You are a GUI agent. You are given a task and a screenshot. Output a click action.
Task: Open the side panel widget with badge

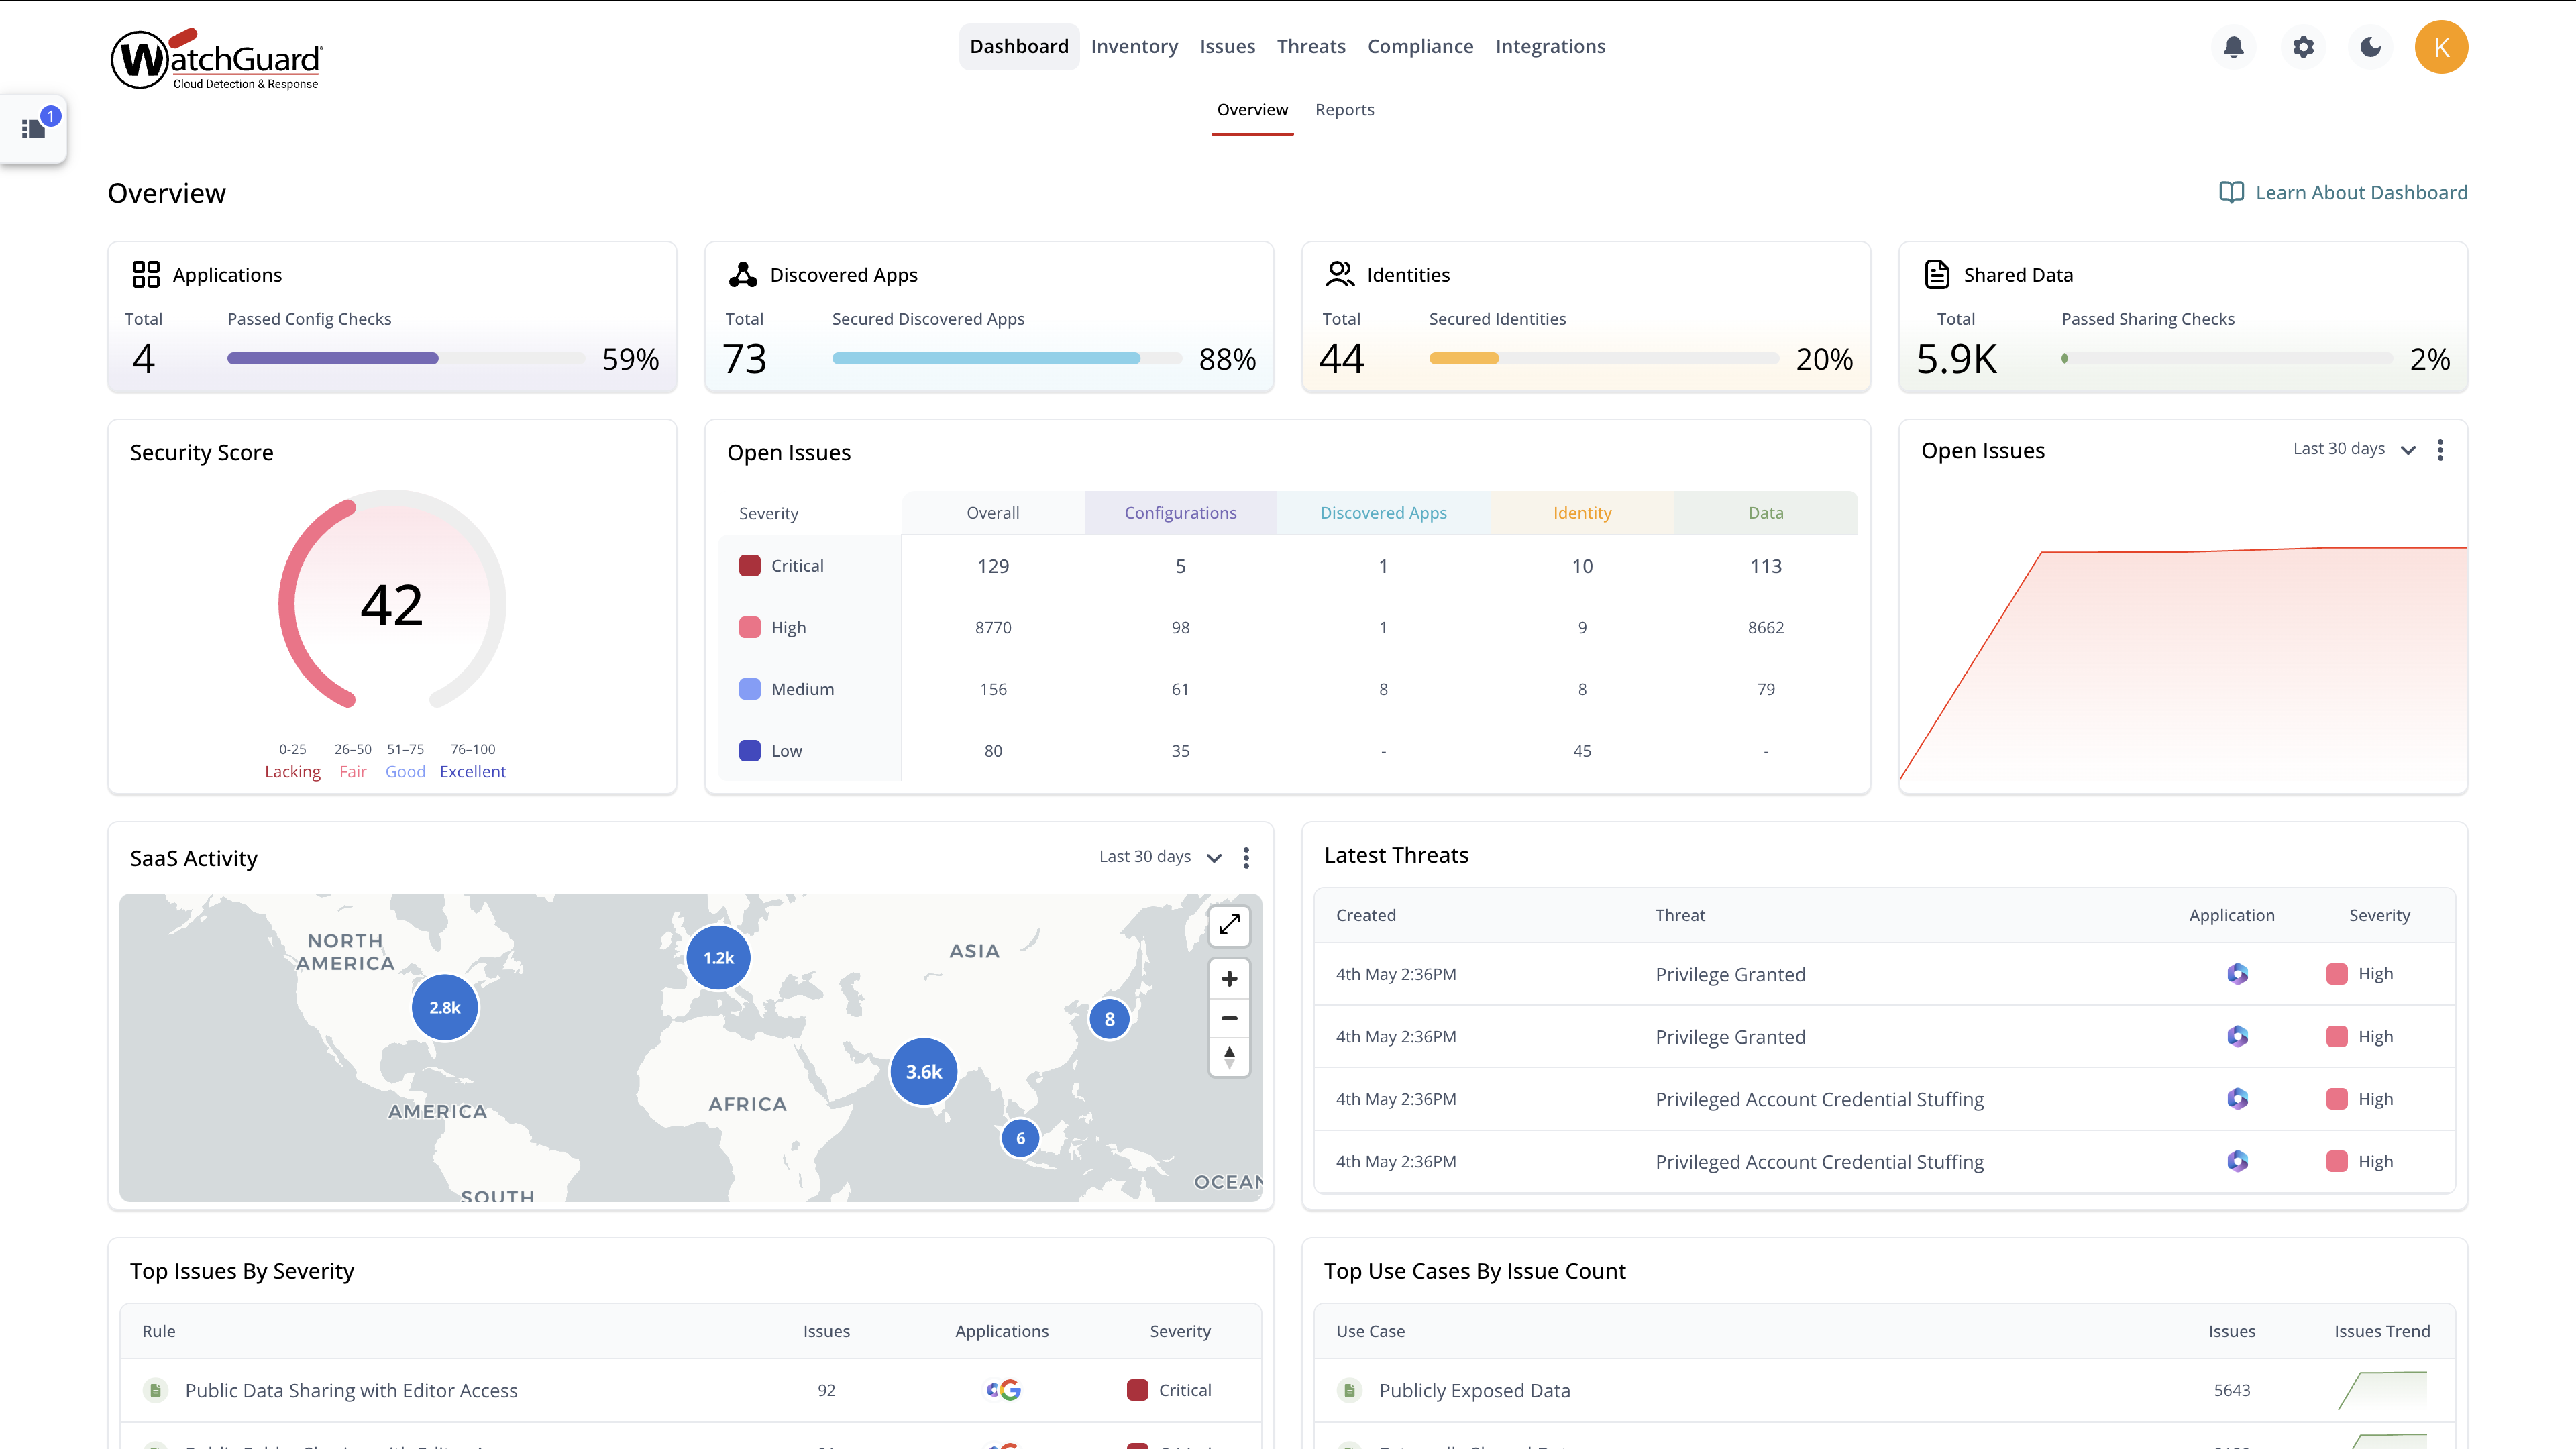coord(34,128)
